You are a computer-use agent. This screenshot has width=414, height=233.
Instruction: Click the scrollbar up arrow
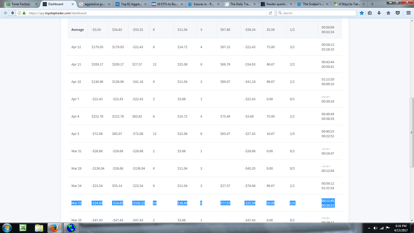(412, 20)
